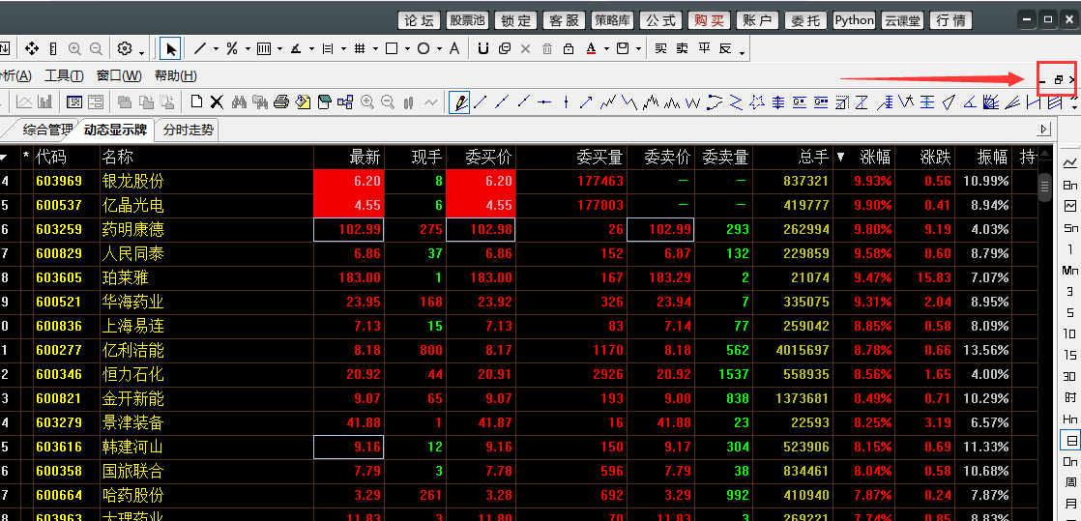Image resolution: width=1081 pixels, height=521 pixels.
Task: Select the W-wave pattern drawing tool
Action: [693, 103]
